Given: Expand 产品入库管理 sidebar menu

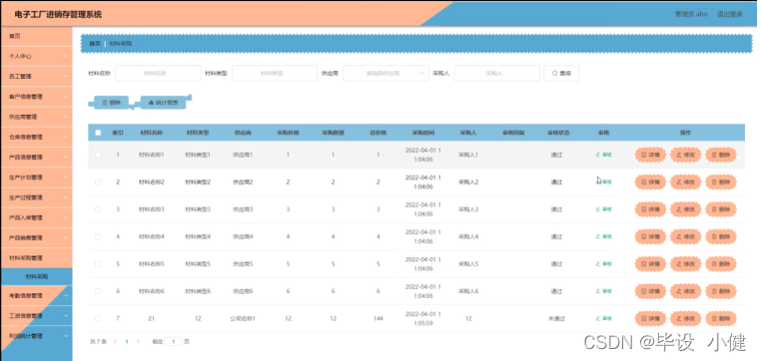Looking at the screenshot, I should [x=36, y=217].
